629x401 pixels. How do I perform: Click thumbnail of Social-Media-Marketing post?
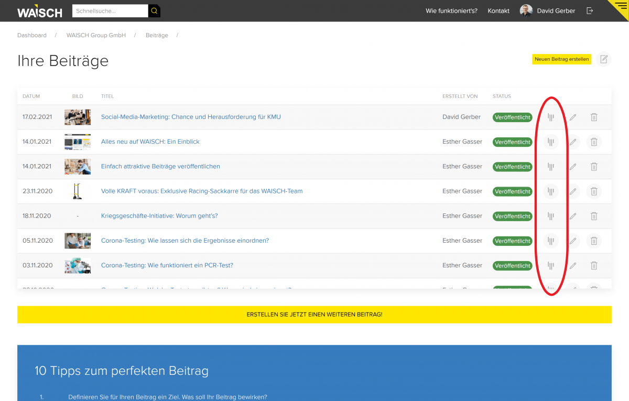click(x=78, y=117)
